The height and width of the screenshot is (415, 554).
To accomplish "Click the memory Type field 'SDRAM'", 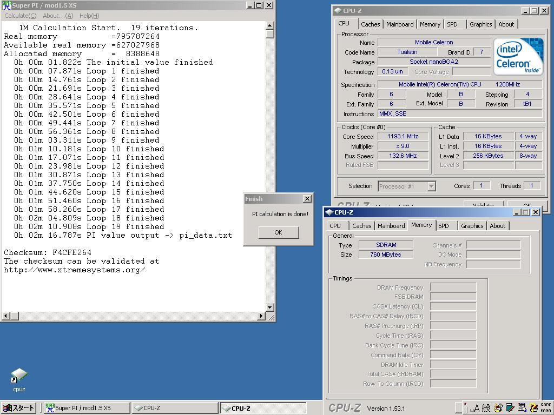I will pos(386,245).
